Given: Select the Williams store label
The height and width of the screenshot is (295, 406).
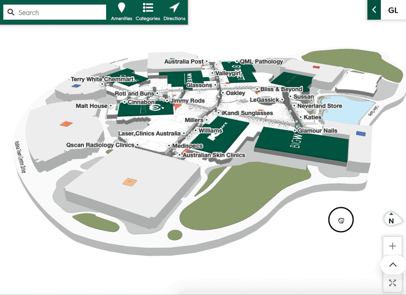Looking at the screenshot, I should coord(210,131).
